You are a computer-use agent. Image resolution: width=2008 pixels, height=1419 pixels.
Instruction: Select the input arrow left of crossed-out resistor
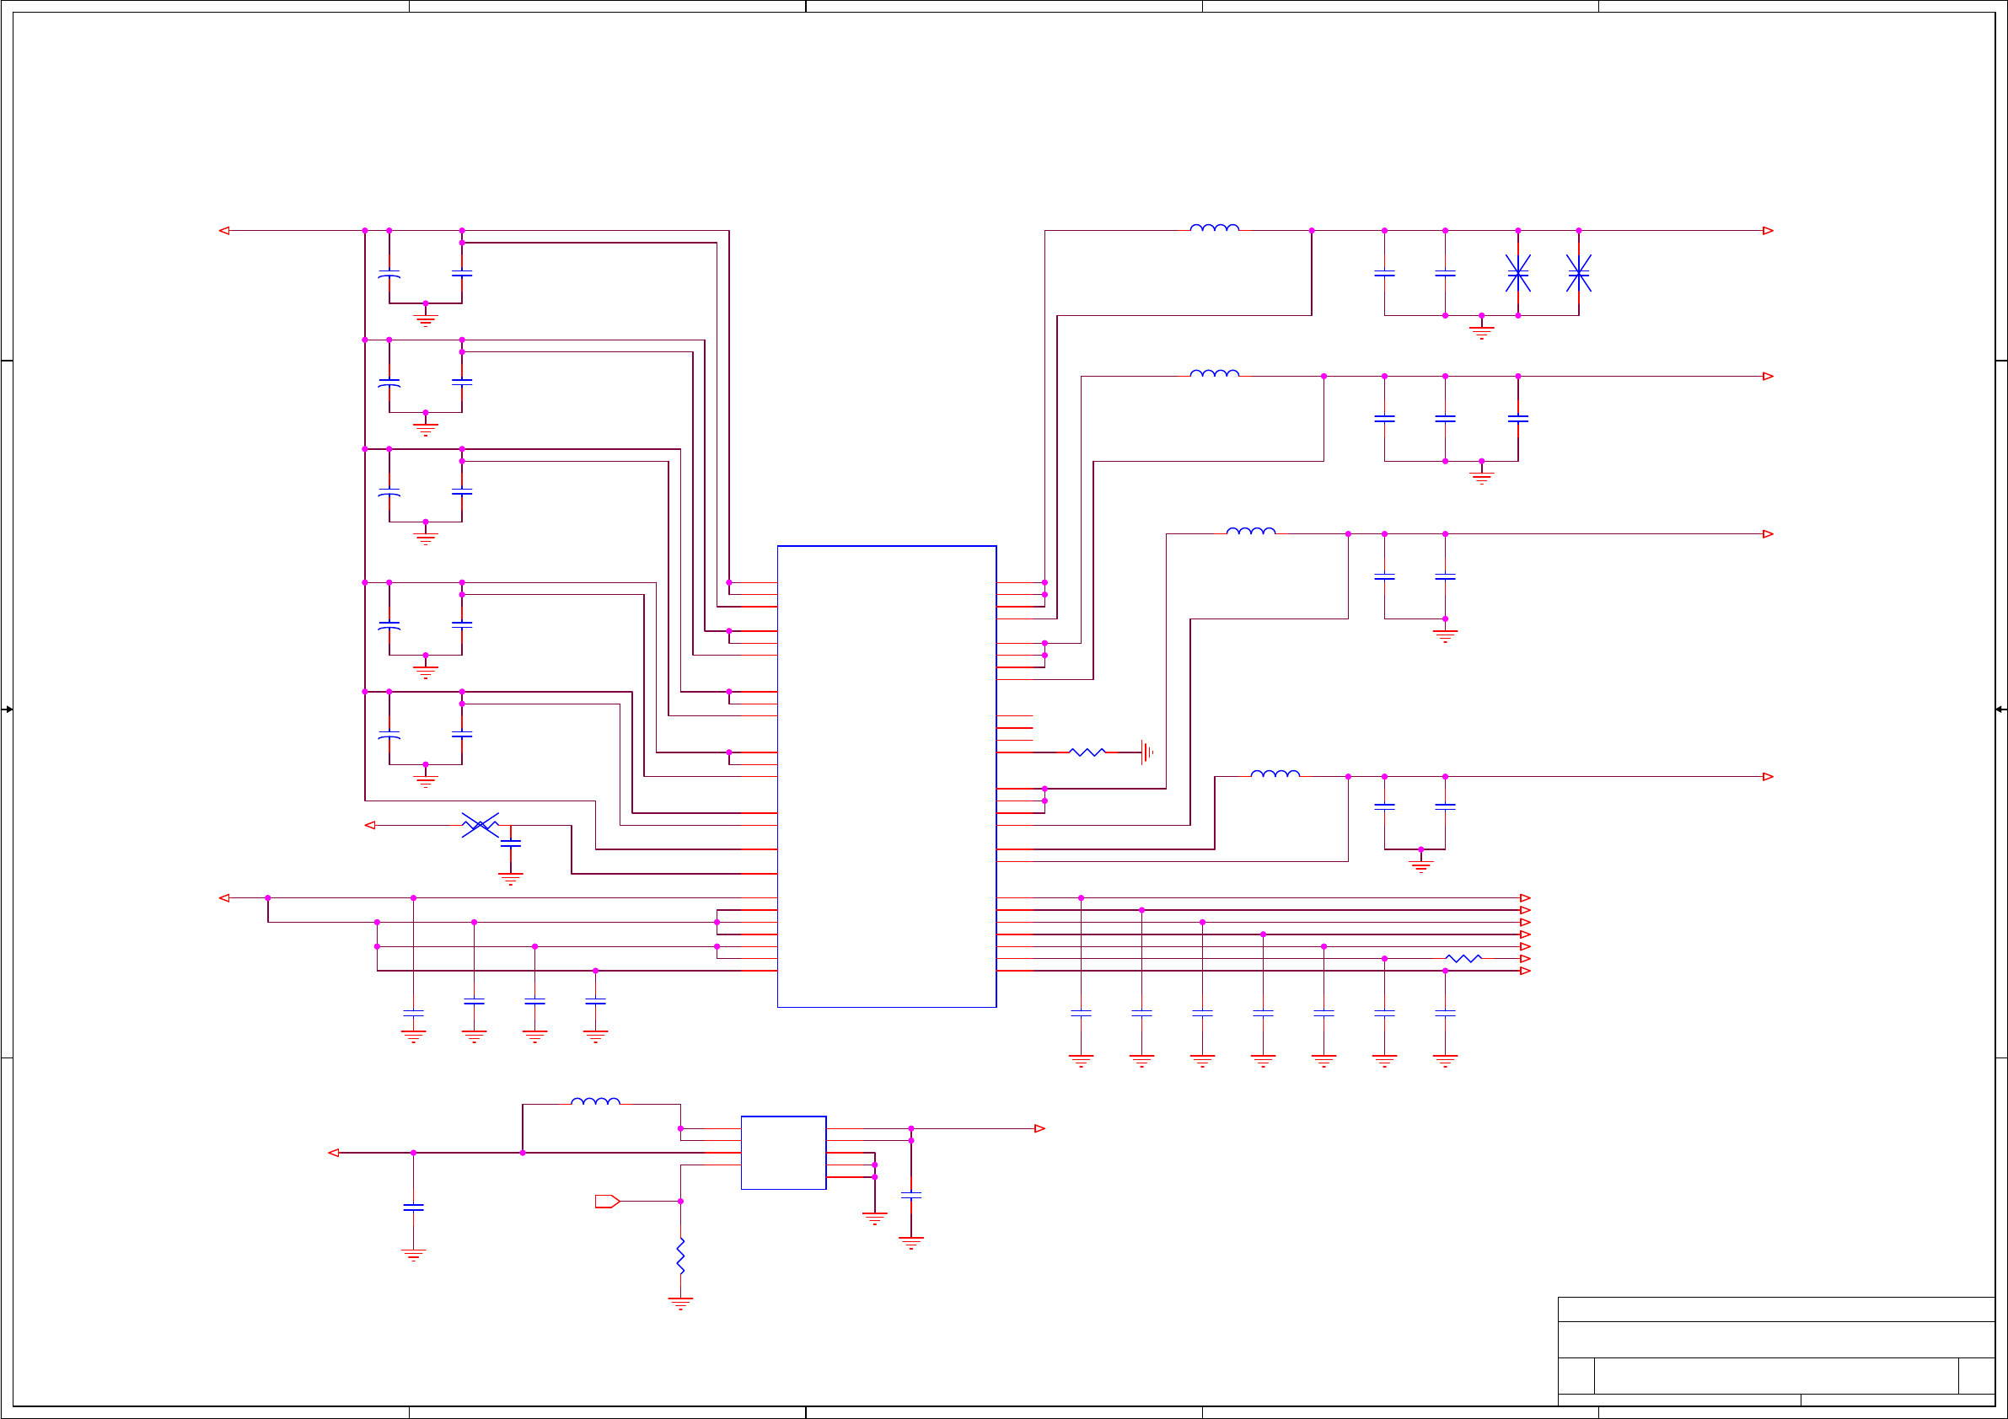pyautogui.click(x=370, y=825)
